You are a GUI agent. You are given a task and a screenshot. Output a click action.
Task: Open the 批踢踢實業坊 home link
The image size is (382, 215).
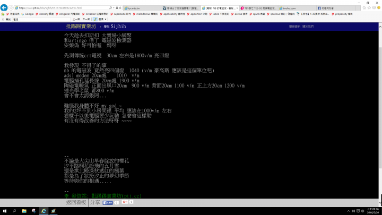(81, 27)
